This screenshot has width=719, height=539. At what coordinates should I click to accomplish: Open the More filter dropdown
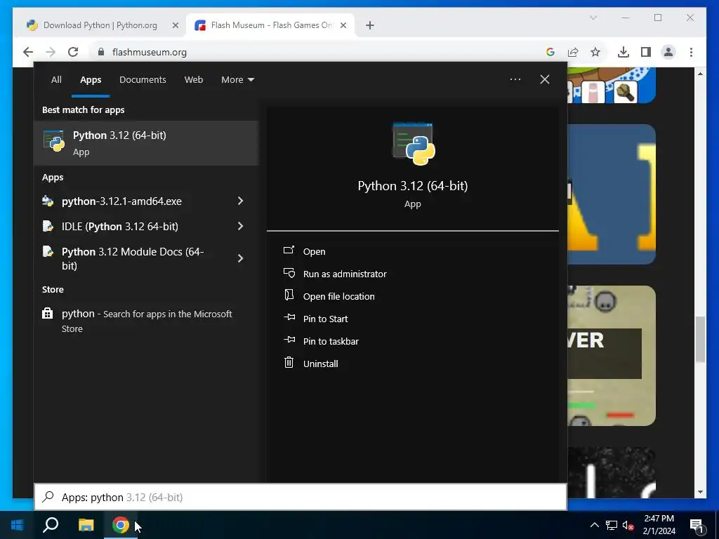point(237,80)
